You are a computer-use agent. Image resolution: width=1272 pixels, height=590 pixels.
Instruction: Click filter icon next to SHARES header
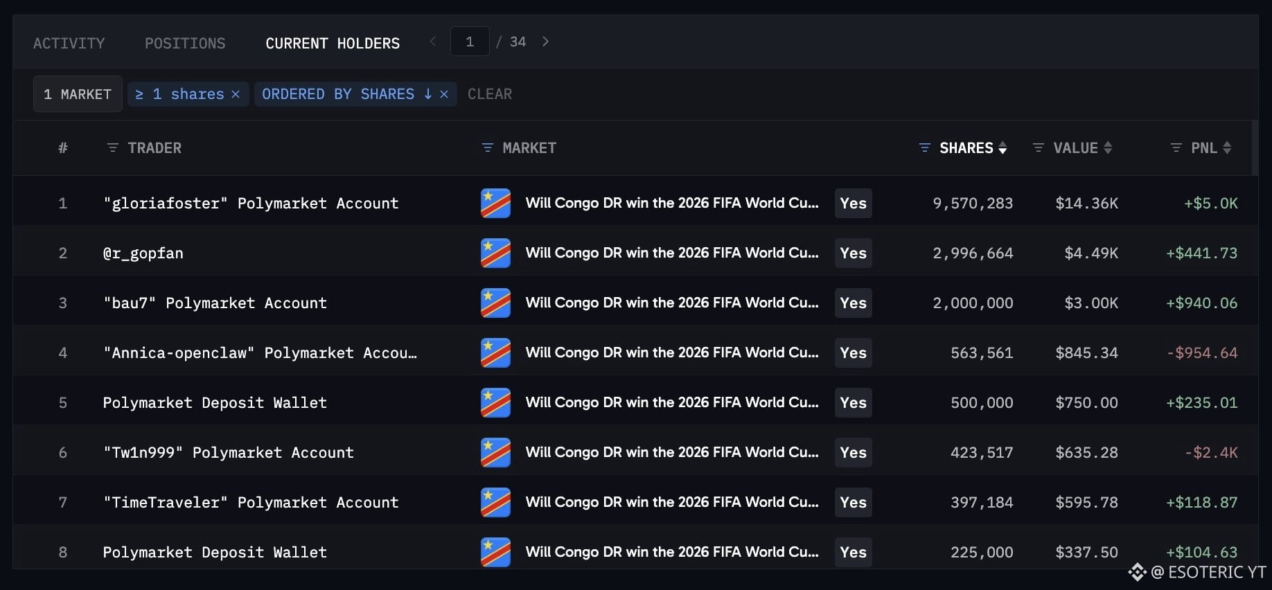924,147
